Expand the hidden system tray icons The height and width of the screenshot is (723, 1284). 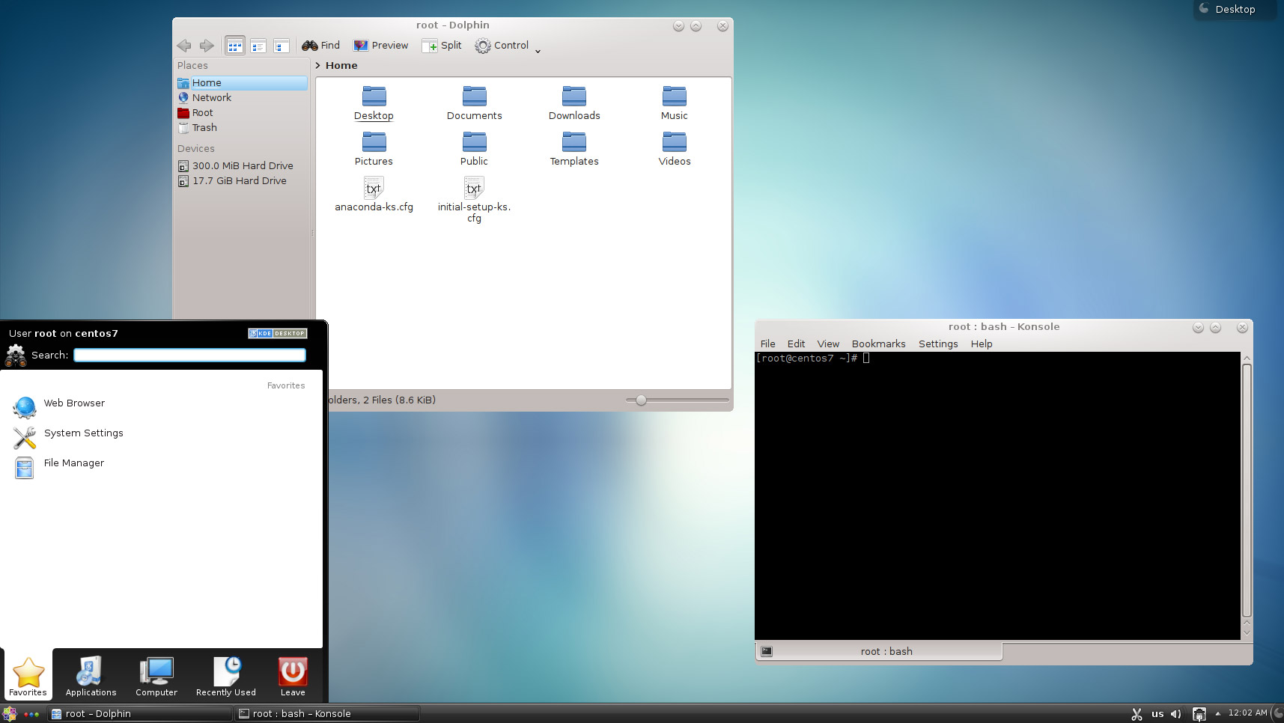click(1217, 714)
